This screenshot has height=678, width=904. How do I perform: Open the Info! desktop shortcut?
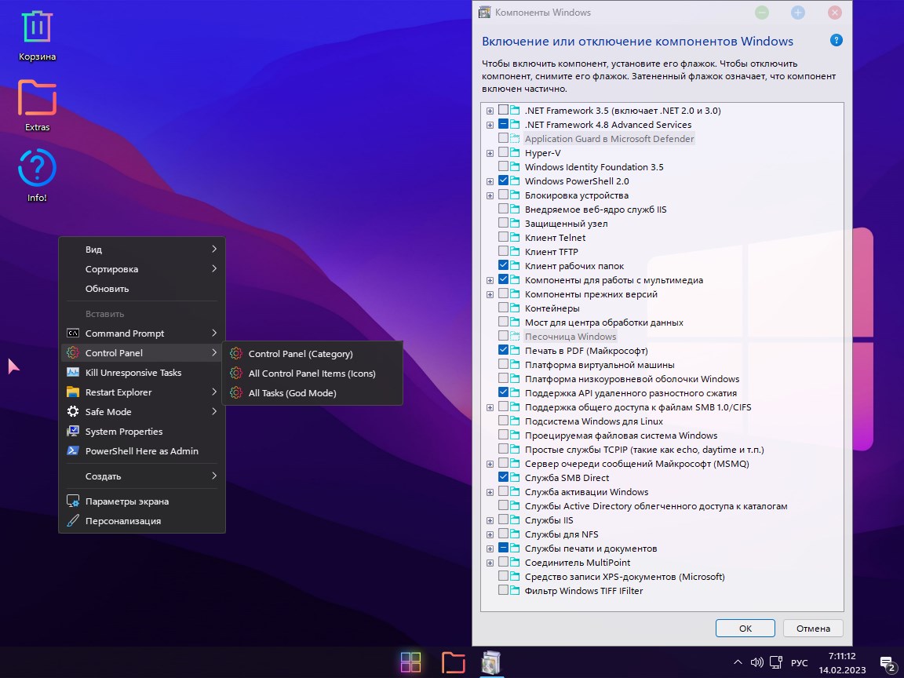tap(37, 169)
